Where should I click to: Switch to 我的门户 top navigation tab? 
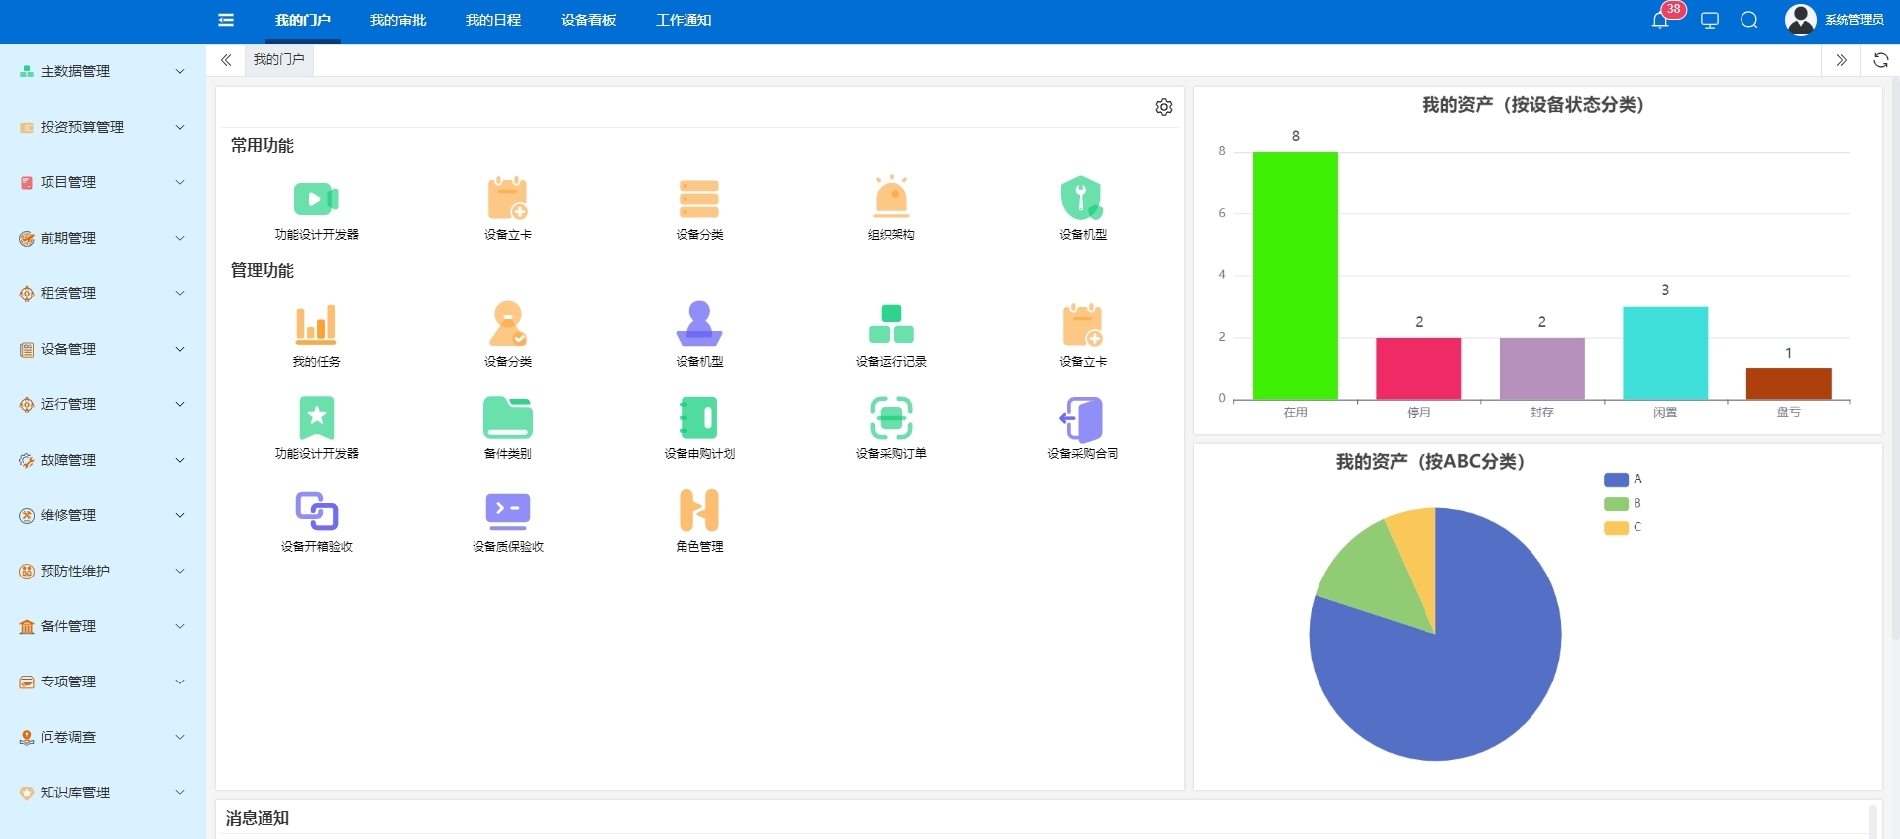303,20
